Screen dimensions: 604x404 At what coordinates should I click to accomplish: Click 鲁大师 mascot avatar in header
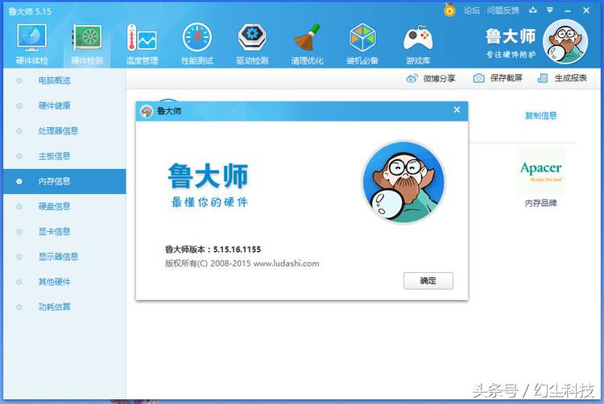click(565, 42)
